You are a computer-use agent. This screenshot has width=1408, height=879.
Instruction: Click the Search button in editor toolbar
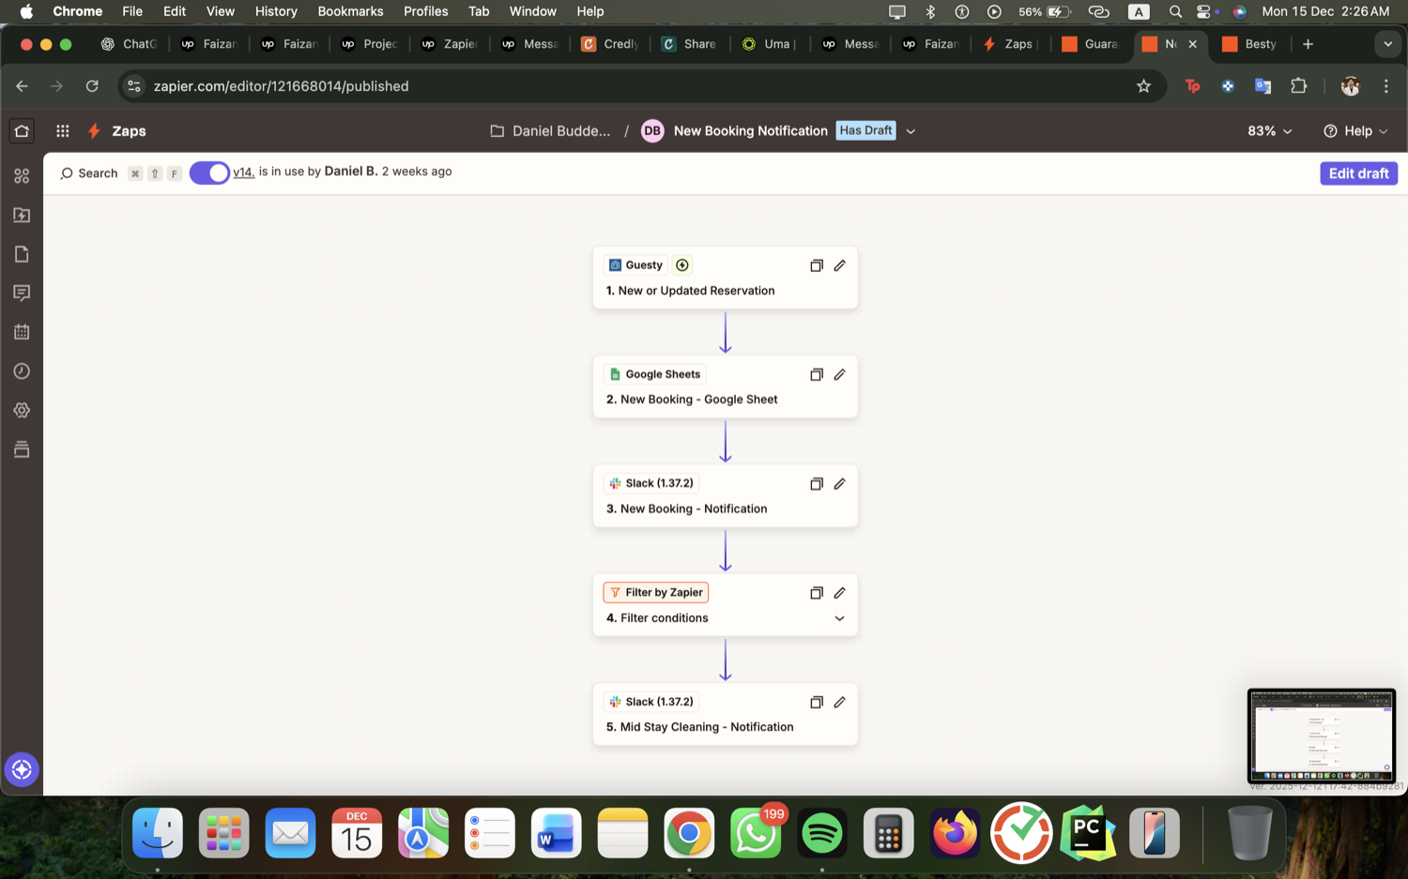[89, 174]
